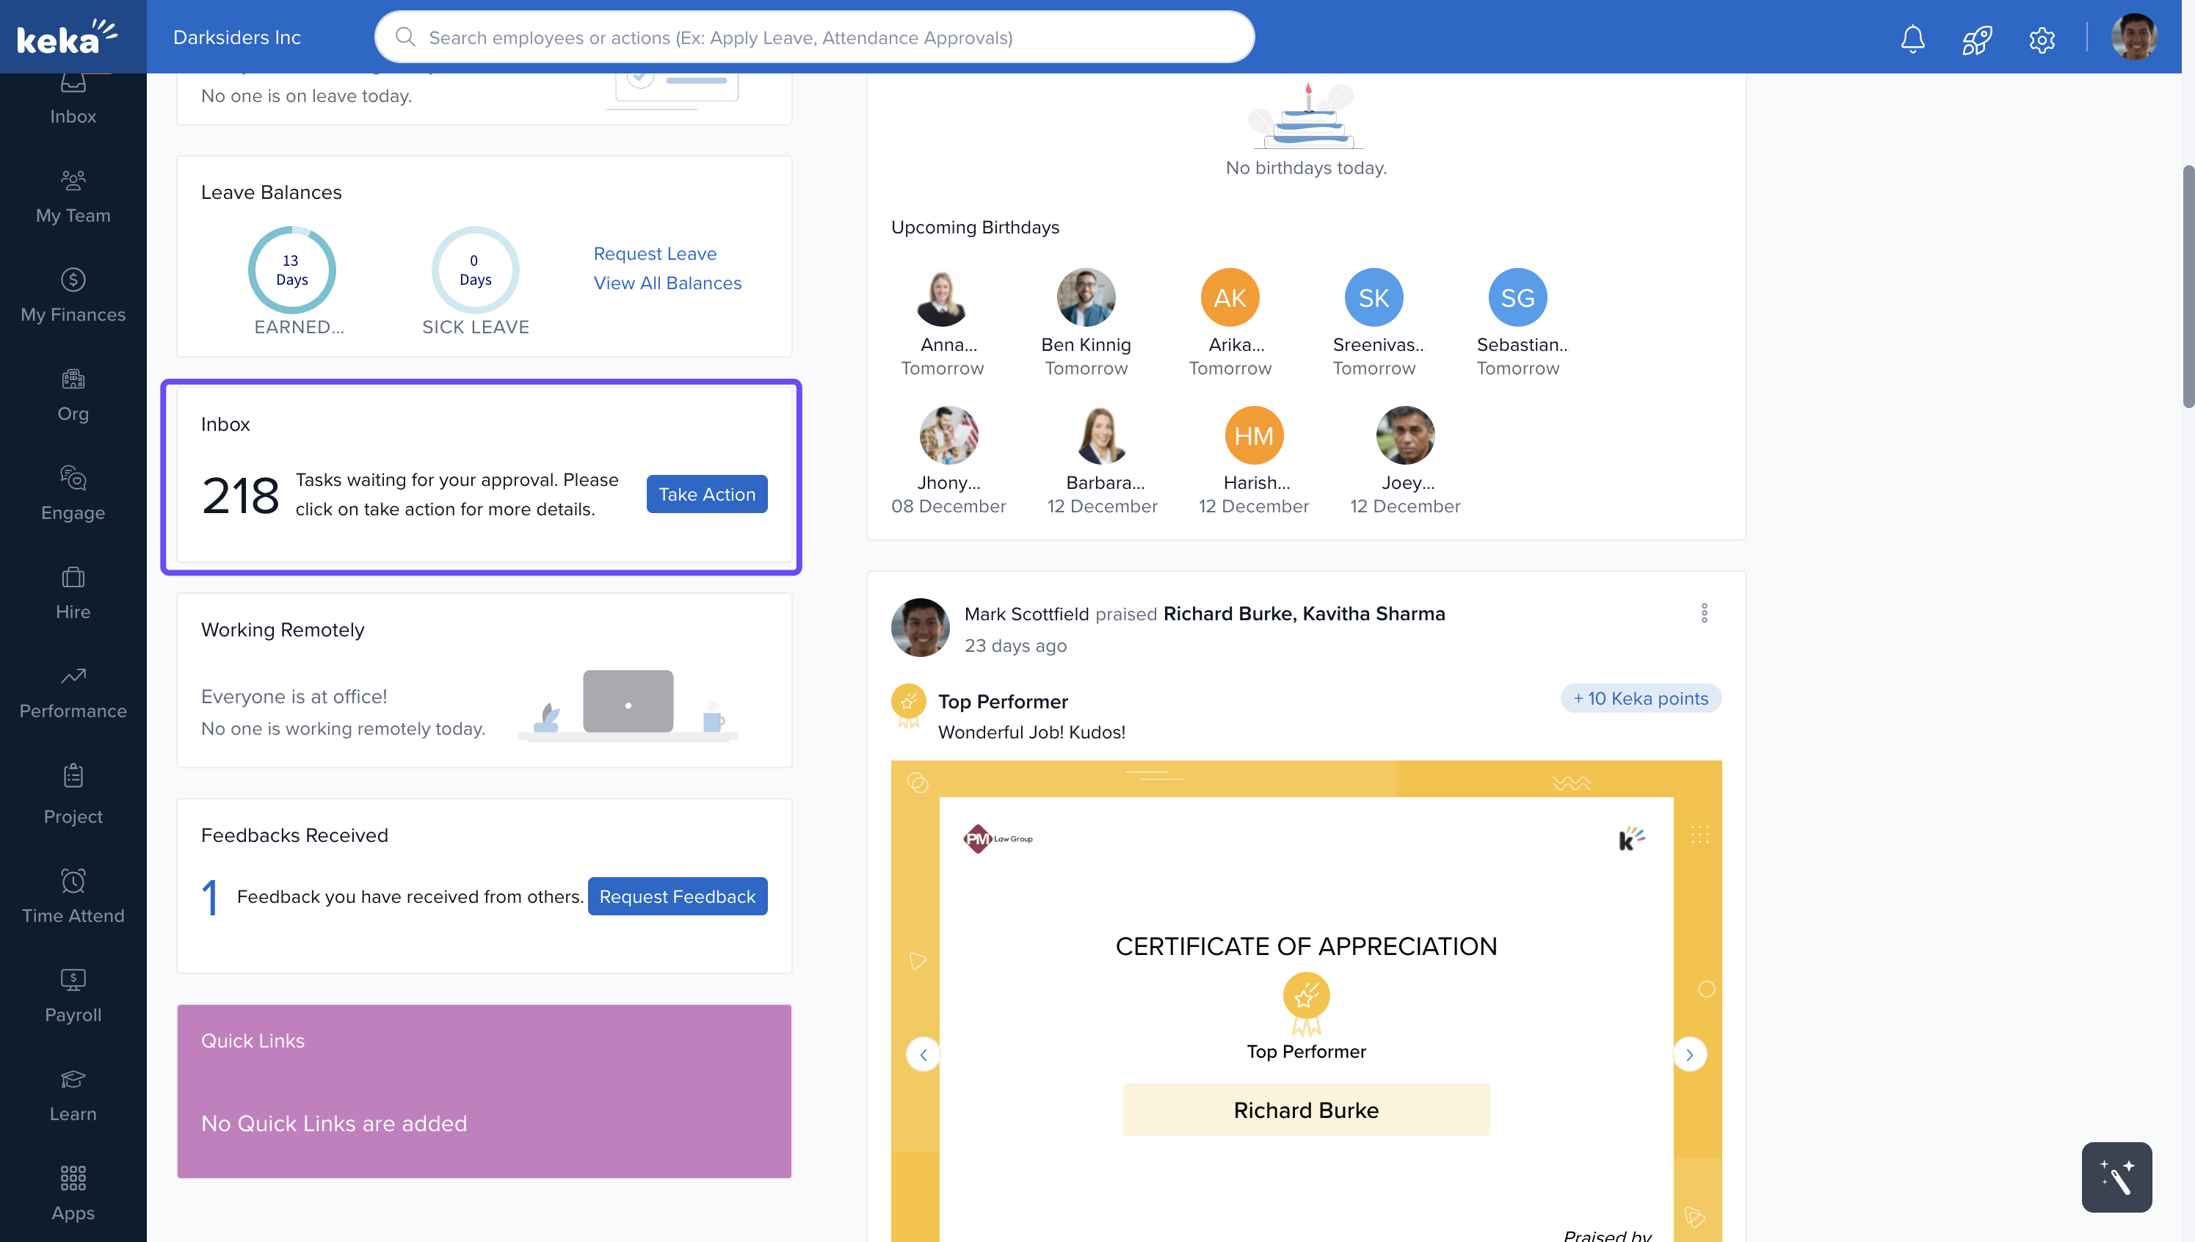Open the settings gear icon
Image resolution: width=2195 pixels, height=1242 pixels.
tap(2042, 38)
